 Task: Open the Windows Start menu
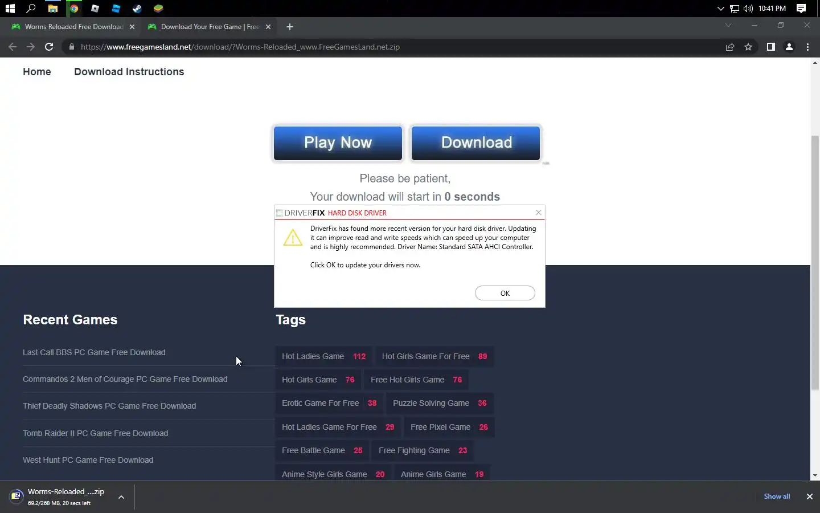10,9
